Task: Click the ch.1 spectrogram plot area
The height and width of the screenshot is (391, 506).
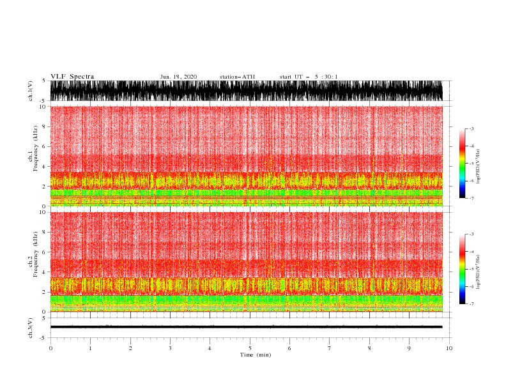Action: coord(246,156)
